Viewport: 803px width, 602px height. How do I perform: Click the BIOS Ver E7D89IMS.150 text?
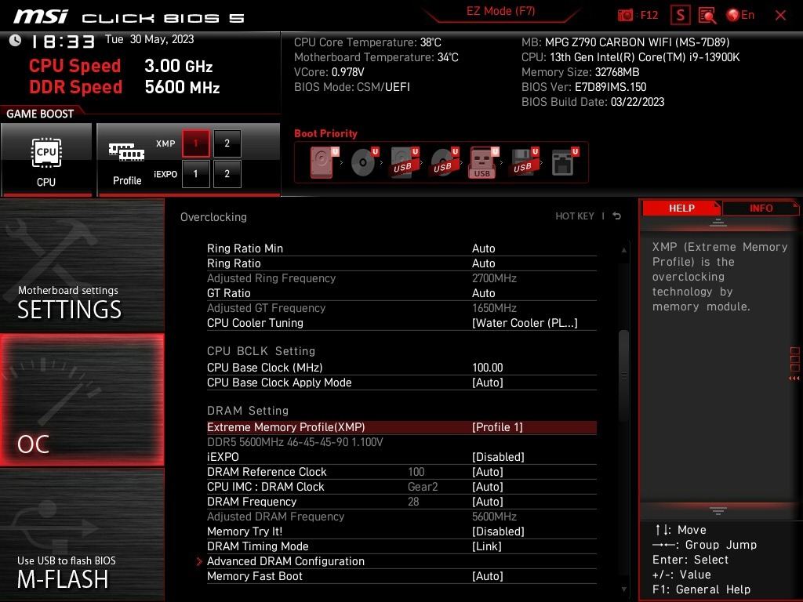click(x=583, y=87)
